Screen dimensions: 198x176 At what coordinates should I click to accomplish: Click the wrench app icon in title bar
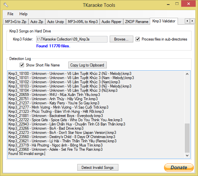[5, 5]
